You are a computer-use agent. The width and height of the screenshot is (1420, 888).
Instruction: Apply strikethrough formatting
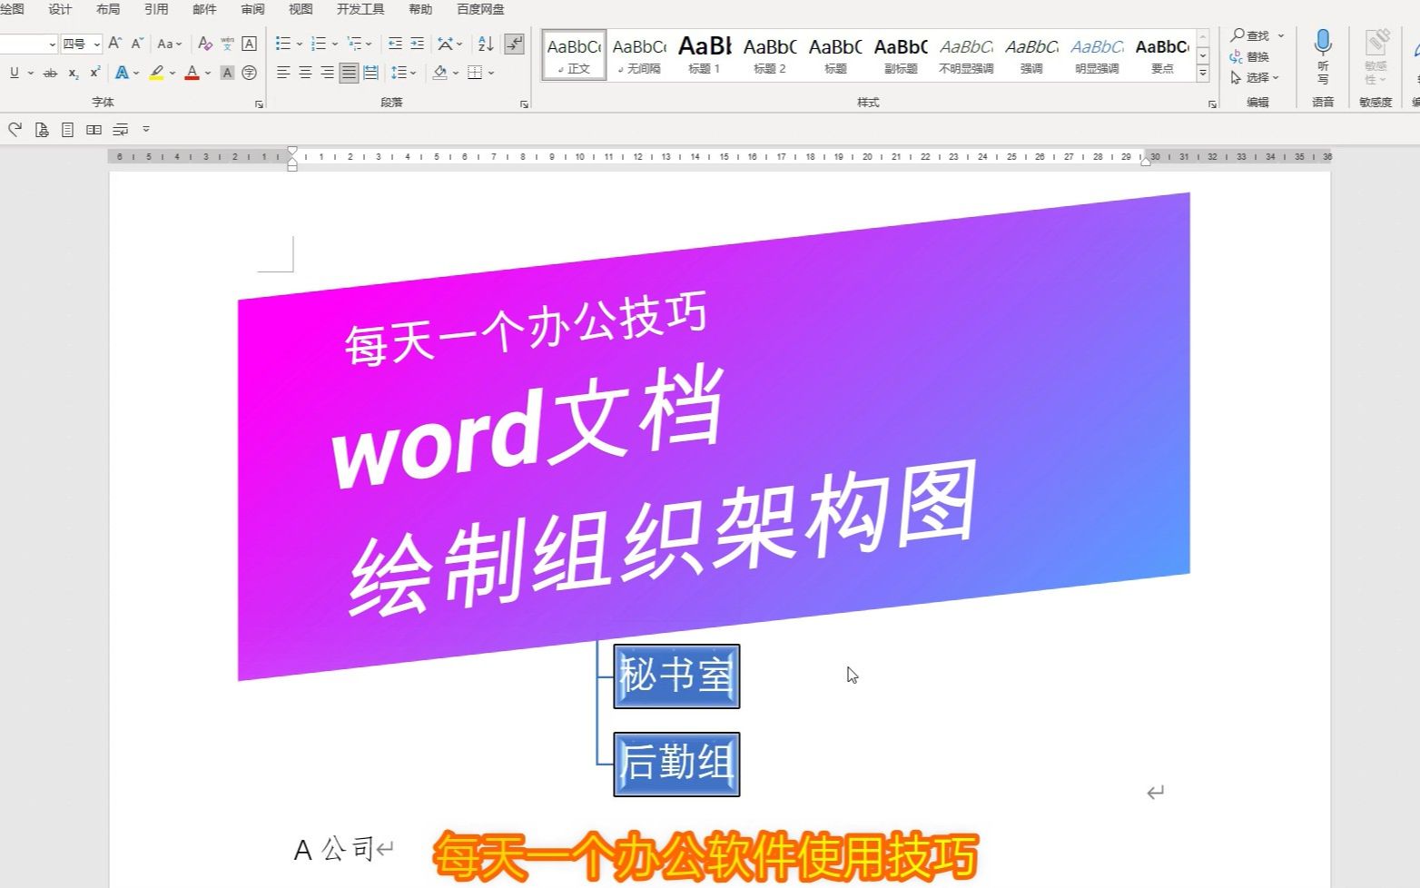click(50, 73)
